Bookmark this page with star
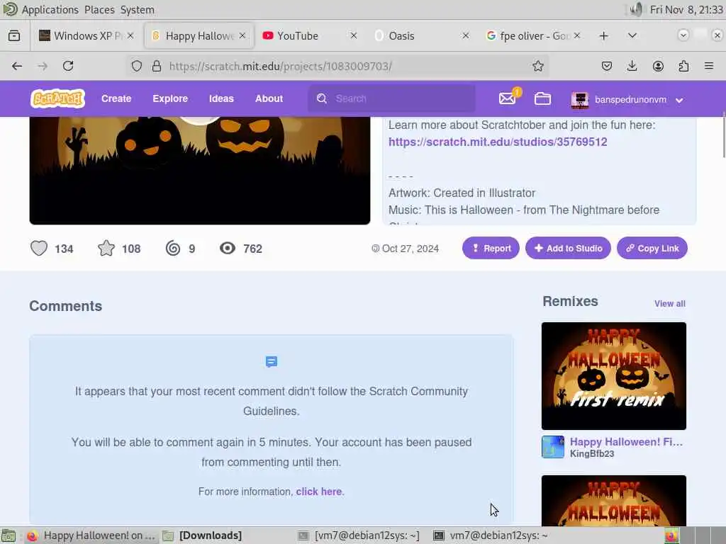 (537, 66)
